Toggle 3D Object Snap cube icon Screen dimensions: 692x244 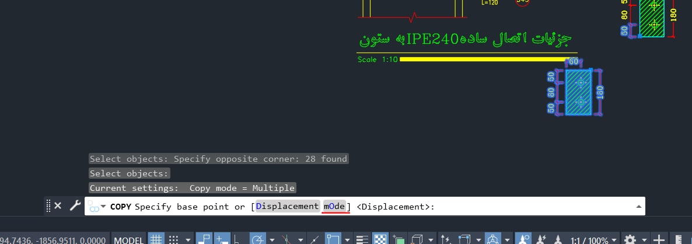(x=416, y=239)
